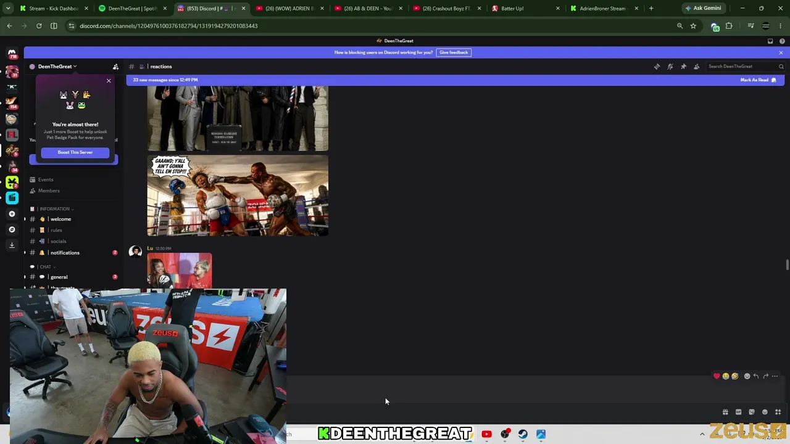Open Steam from the Windows taskbar
The image size is (790, 444).
pos(523,434)
